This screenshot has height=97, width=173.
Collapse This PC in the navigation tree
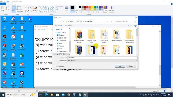coord(55,30)
